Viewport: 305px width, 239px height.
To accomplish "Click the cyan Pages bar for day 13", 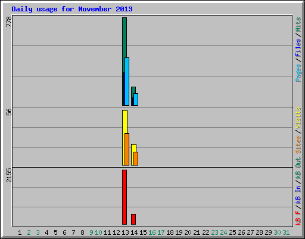I will pyautogui.click(x=127, y=82).
